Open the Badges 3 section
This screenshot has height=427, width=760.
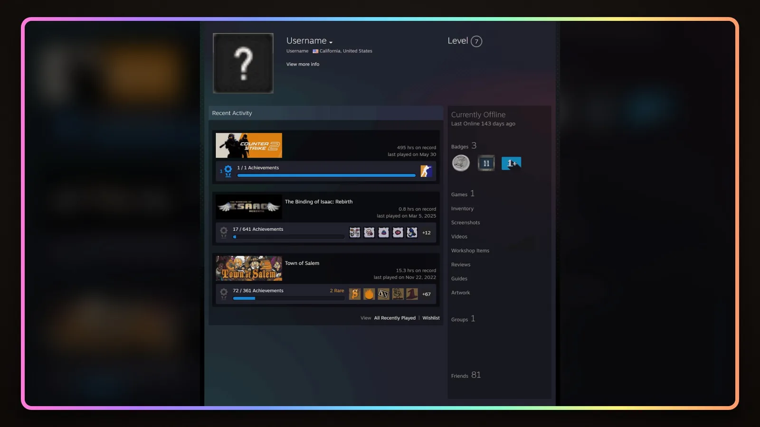(464, 146)
